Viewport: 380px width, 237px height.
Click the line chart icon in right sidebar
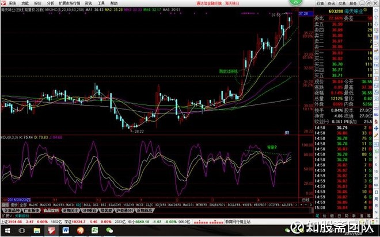376,44
